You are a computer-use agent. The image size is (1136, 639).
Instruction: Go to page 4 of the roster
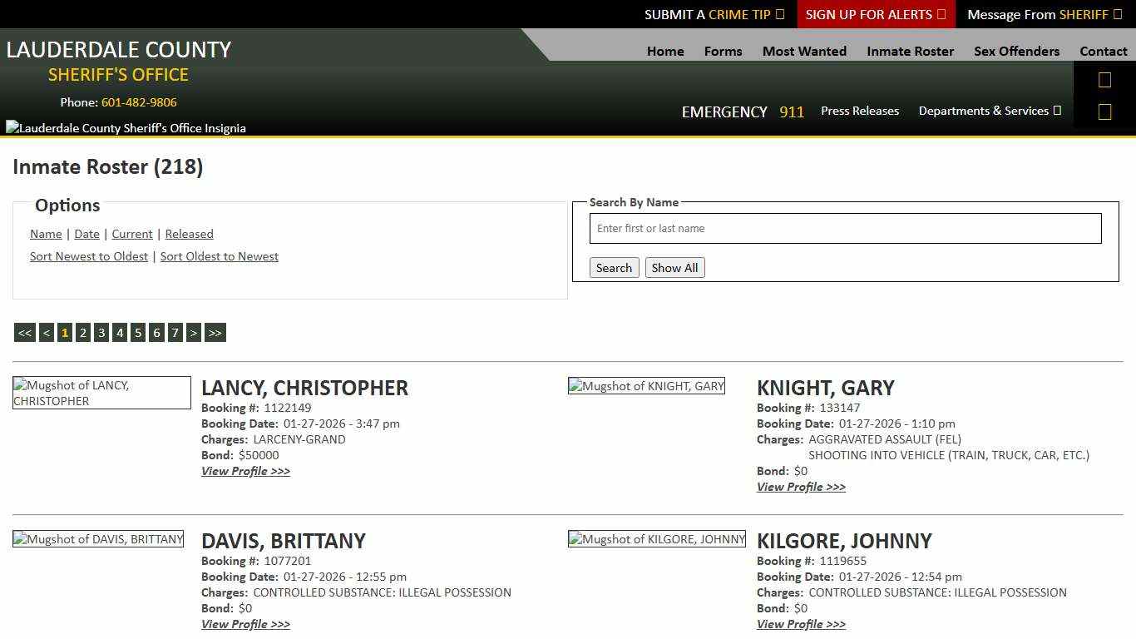pos(120,332)
